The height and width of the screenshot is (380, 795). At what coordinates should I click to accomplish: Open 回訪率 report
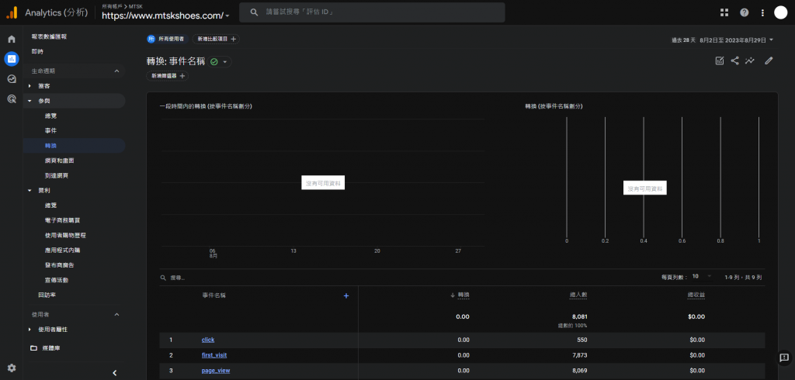[47, 295]
